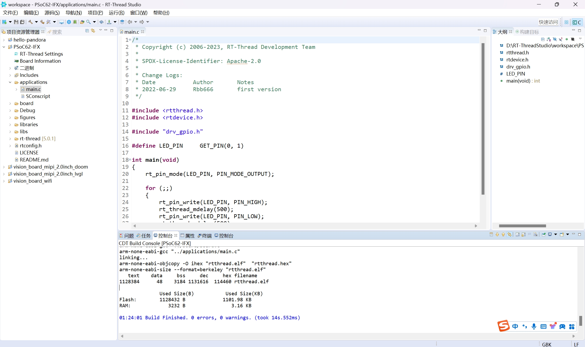Click the green Download program icon
The width and height of the screenshot is (585, 347).
(x=109, y=22)
